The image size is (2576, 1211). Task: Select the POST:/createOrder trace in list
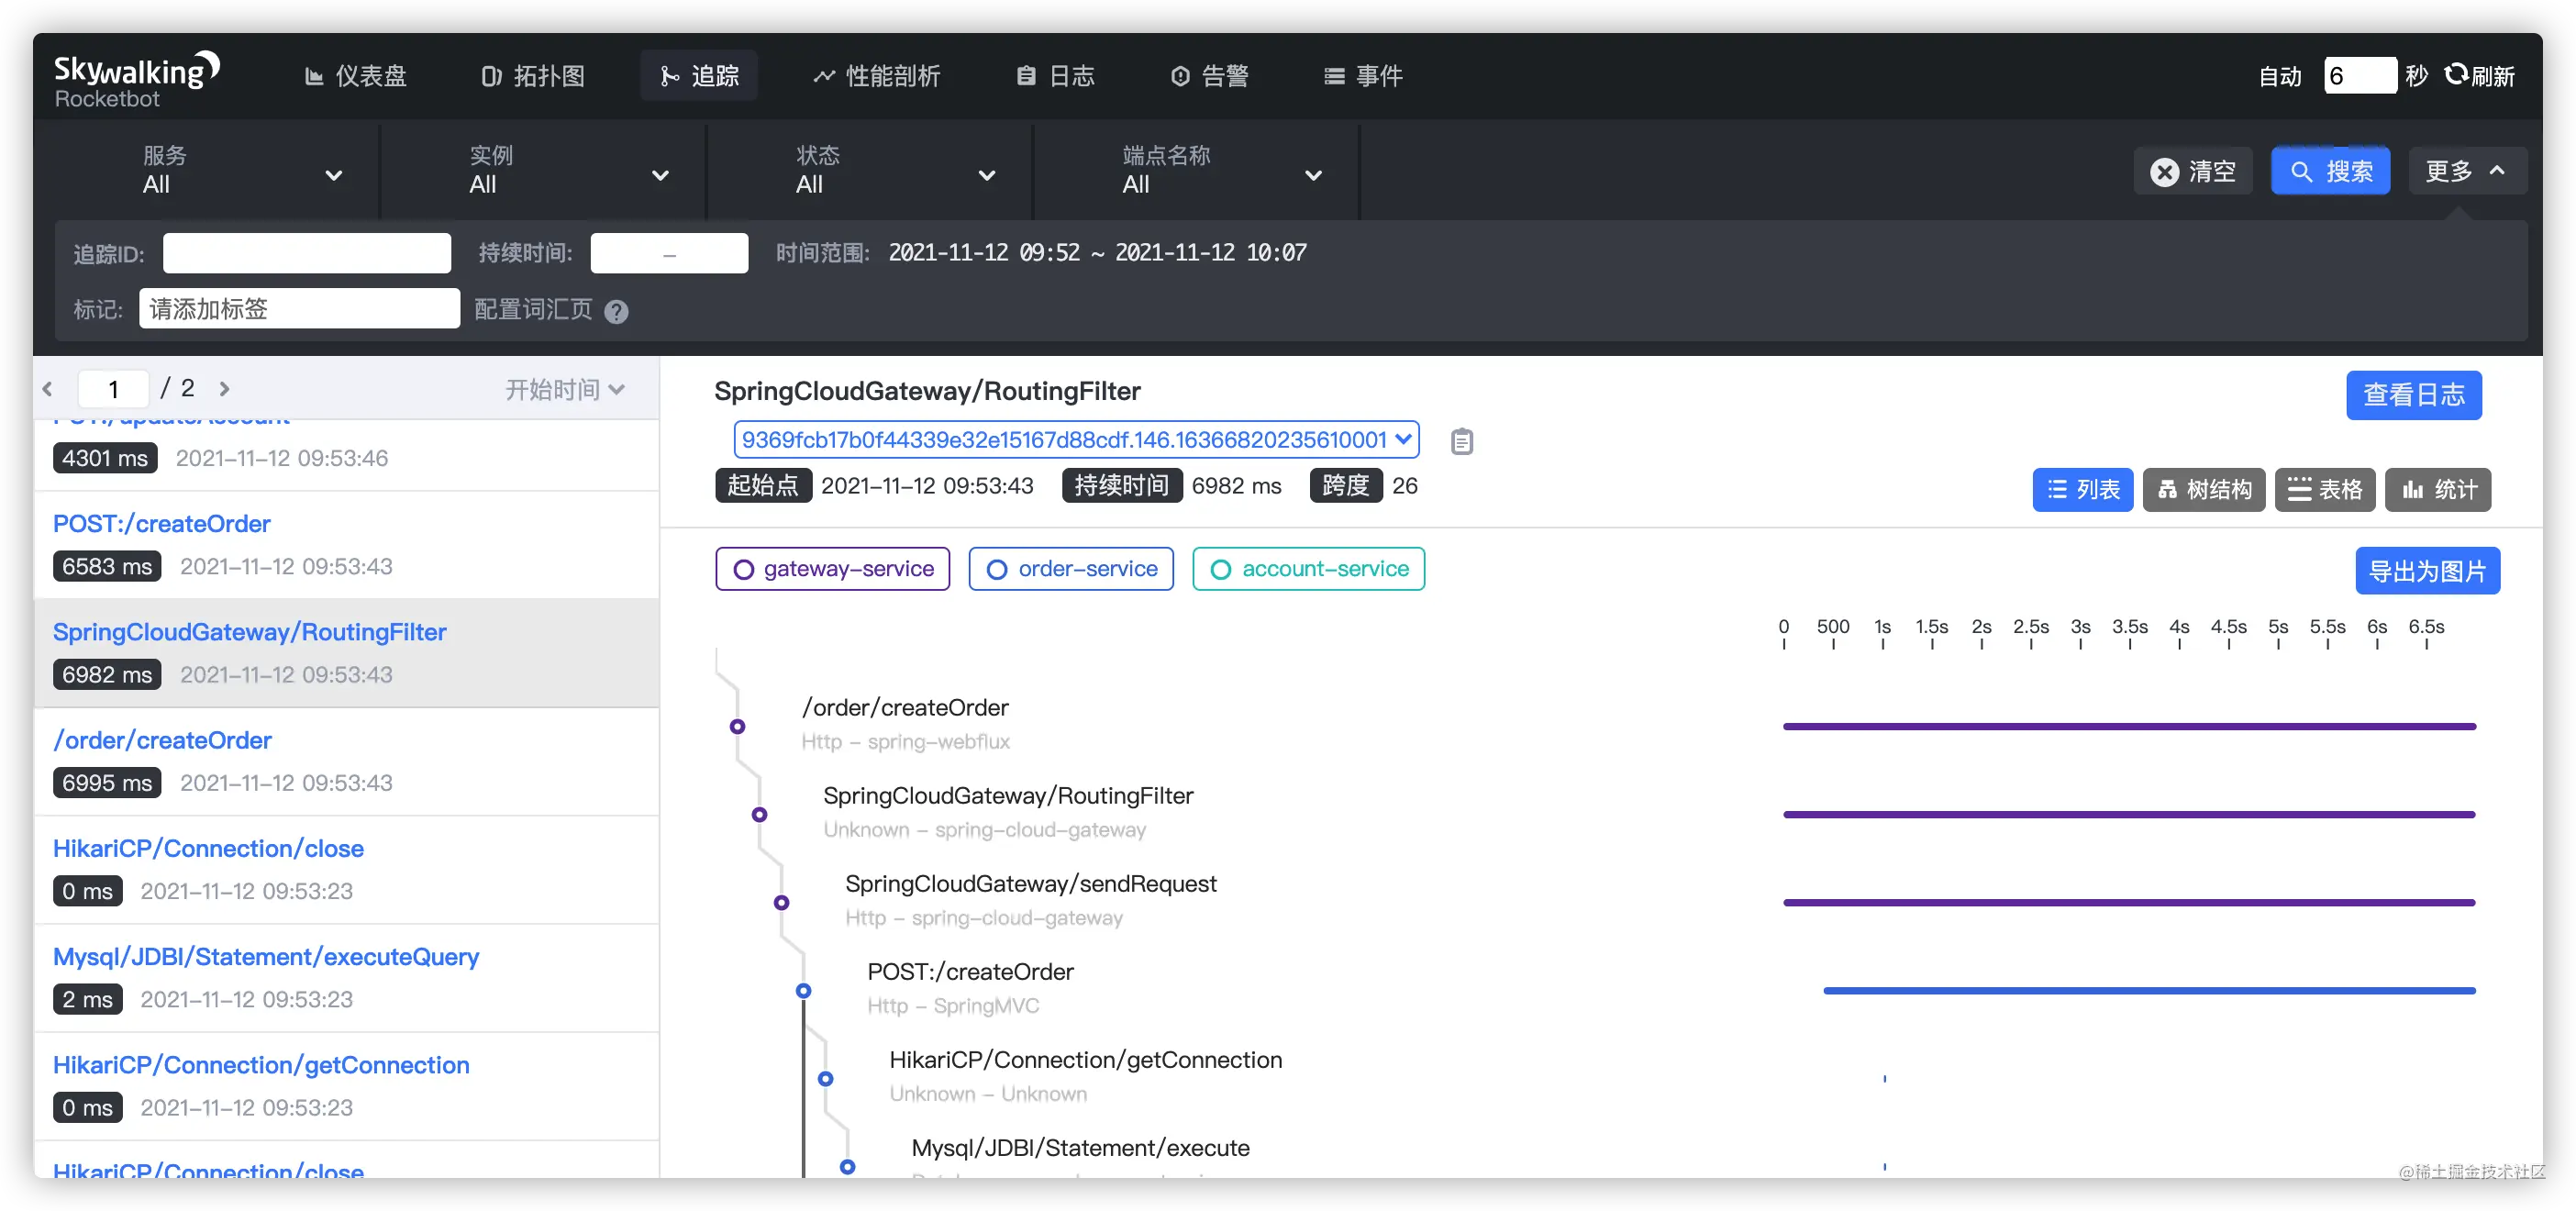pyautogui.click(x=346, y=545)
